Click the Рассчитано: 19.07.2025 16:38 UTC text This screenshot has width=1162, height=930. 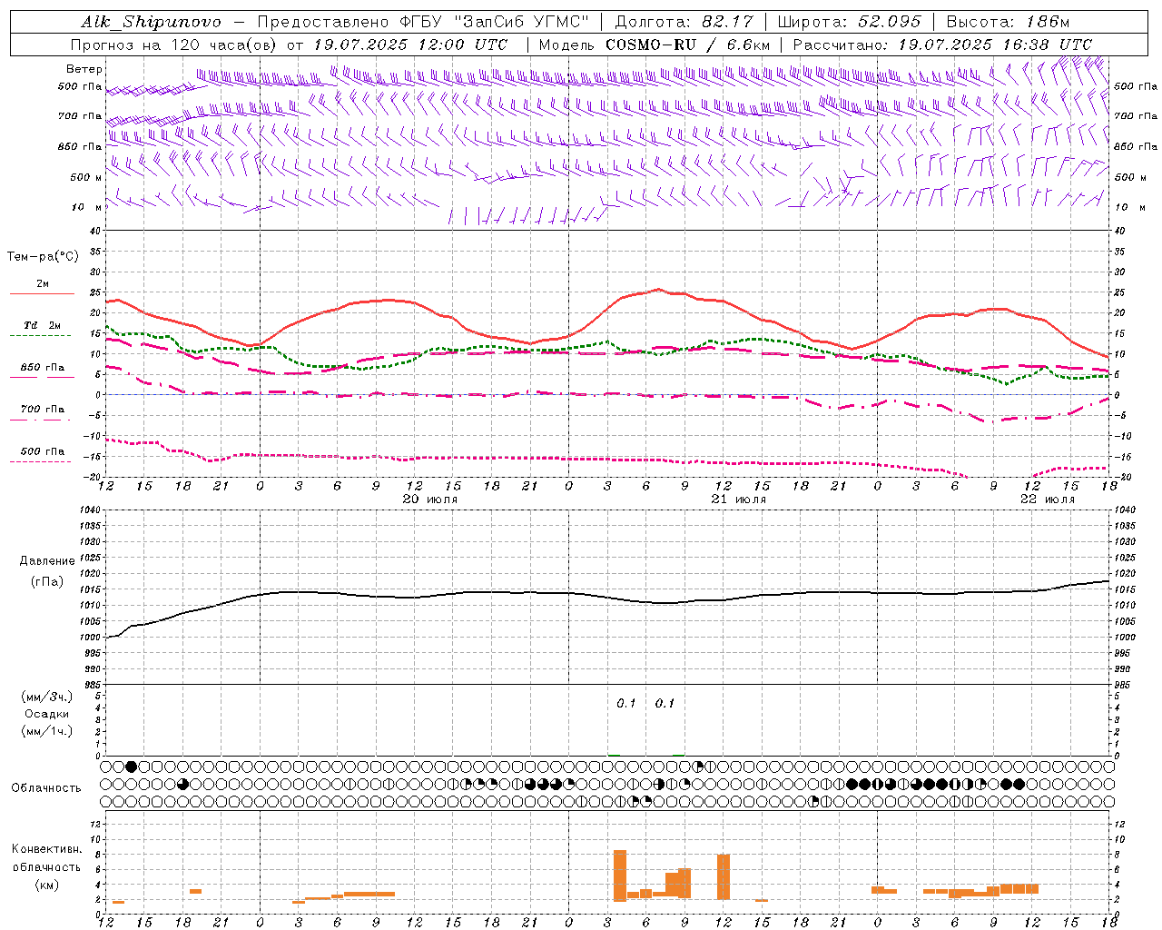pos(942,45)
